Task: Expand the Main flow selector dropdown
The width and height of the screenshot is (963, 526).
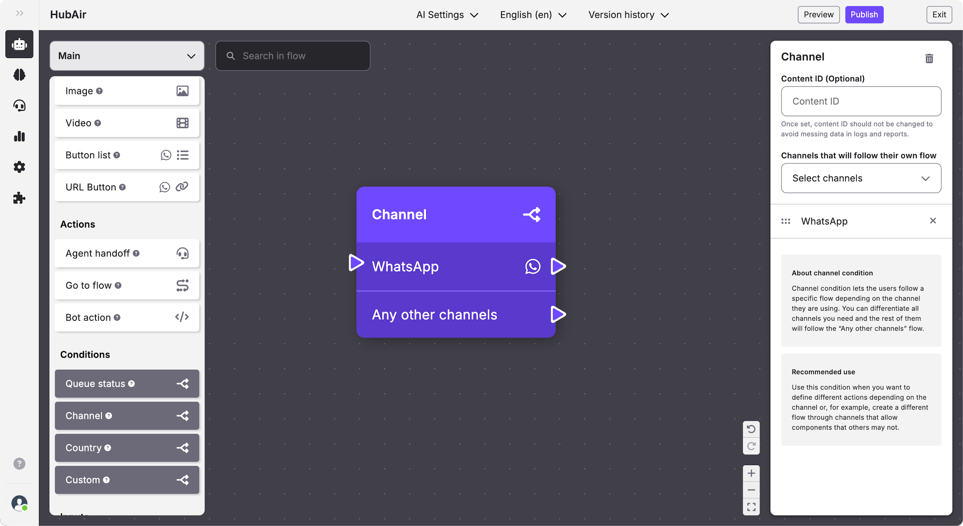Action: 127,56
